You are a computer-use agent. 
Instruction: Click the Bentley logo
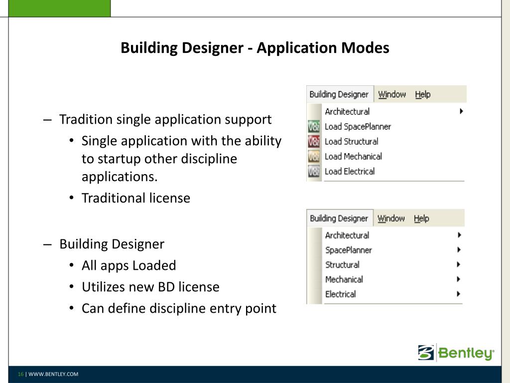pos(456,353)
